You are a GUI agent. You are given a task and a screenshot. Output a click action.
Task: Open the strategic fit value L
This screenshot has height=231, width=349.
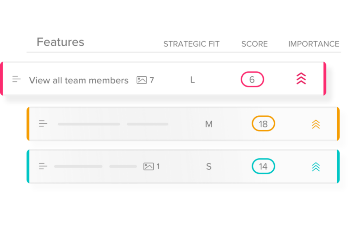tap(192, 80)
